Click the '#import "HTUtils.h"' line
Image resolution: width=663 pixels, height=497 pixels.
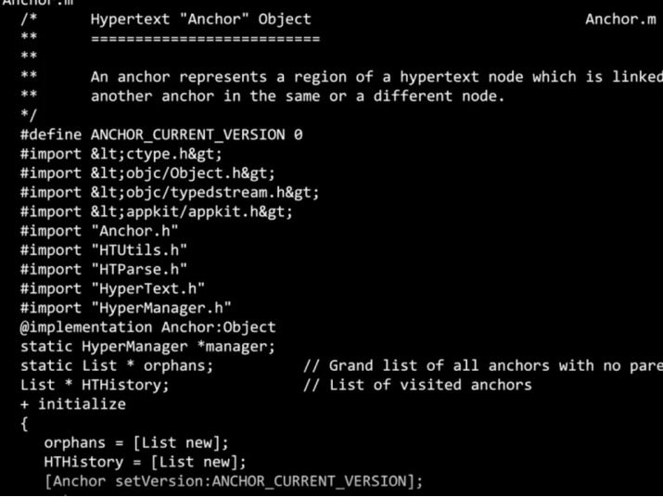pyautogui.click(x=104, y=250)
